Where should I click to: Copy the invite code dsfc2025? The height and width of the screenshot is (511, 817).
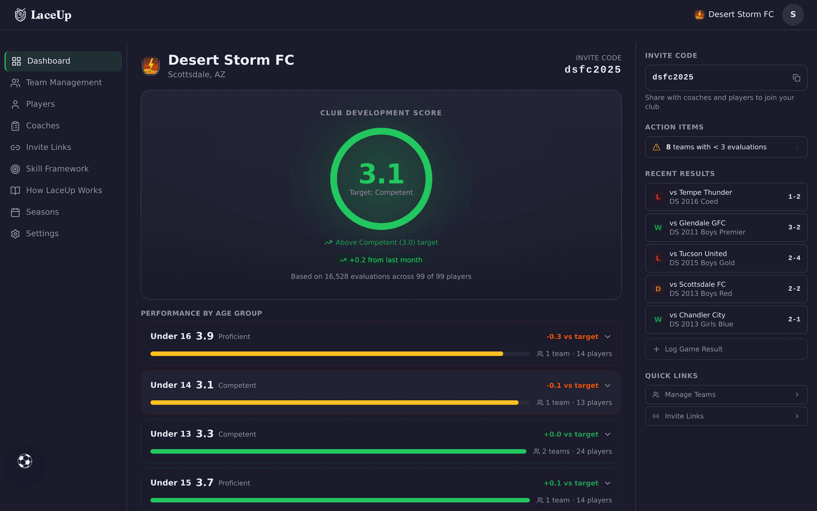(796, 78)
